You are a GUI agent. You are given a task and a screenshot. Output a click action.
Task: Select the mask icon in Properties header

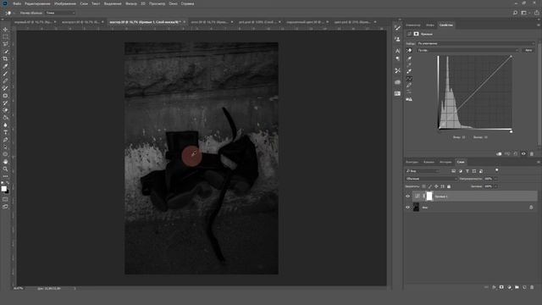(x=416, y=34)
